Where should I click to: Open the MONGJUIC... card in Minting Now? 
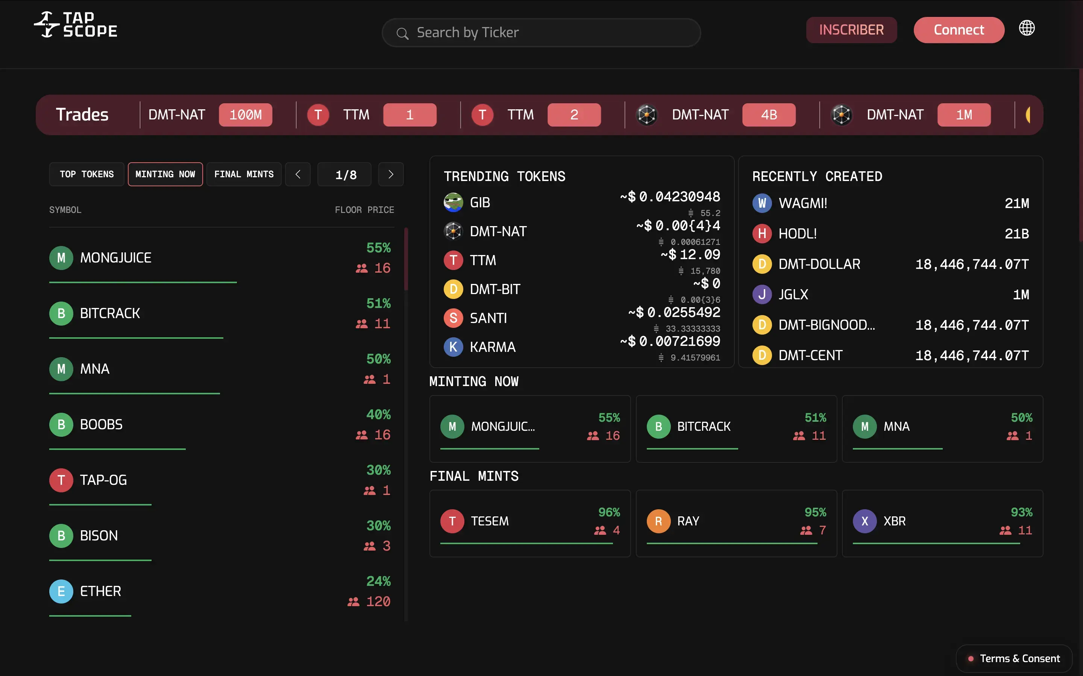[x=530, y=429]
